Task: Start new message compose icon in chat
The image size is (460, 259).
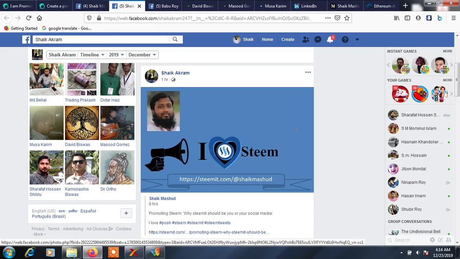Action: point(440,240)
